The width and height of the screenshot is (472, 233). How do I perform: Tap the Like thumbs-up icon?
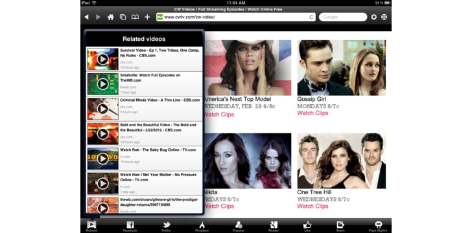[x=307, y=226]
